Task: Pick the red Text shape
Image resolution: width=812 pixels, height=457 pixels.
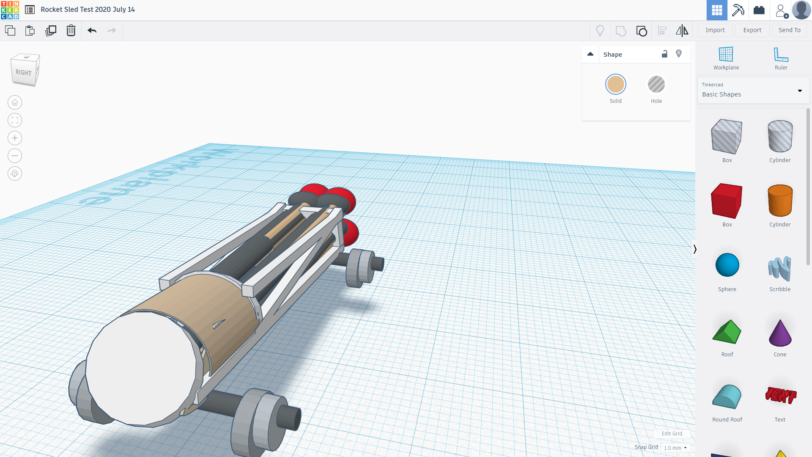Action: pos(780,395)
